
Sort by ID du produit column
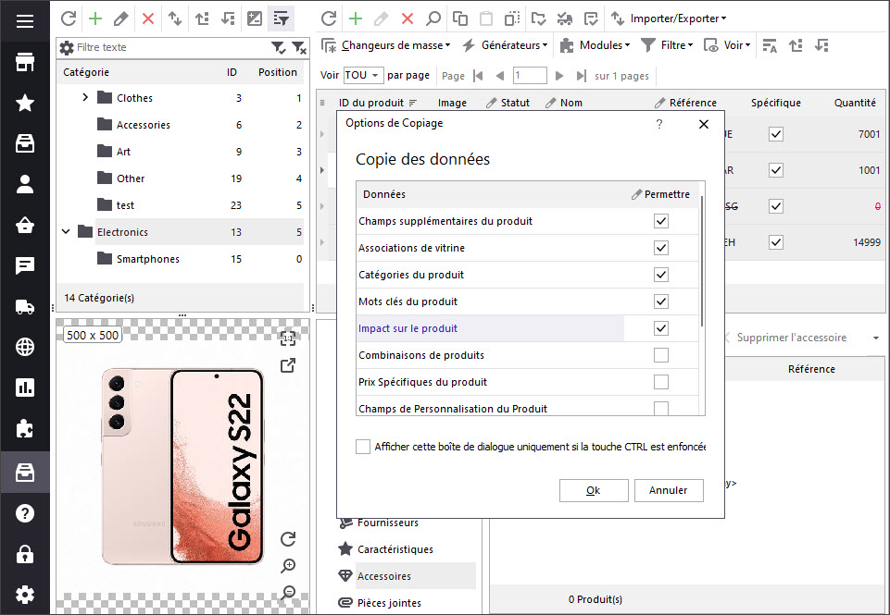coord(371,103)
